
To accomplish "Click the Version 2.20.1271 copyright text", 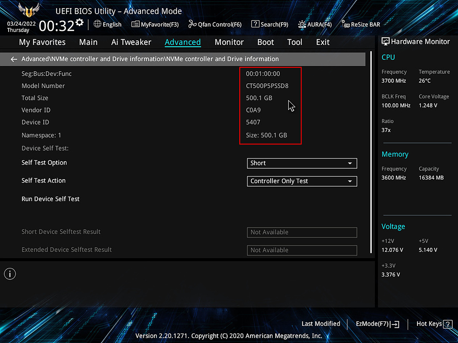I will [229, 336].
